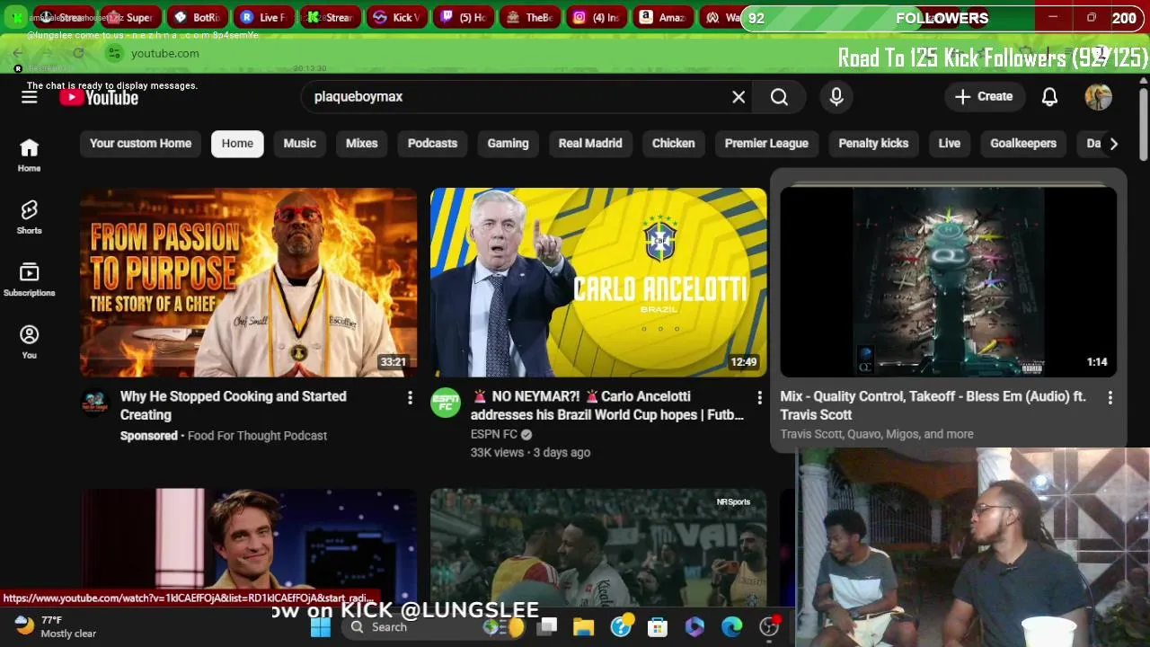Select the Live filter chip
Image resolution: width=1150 pixels, height=647 pixels.
point(950,143)
